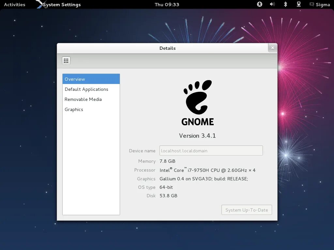Image resolution: width=334 pixels, height=250 pixels.
Task: Click the 53.8 GB disk value
Action: (x=168, y=196)
